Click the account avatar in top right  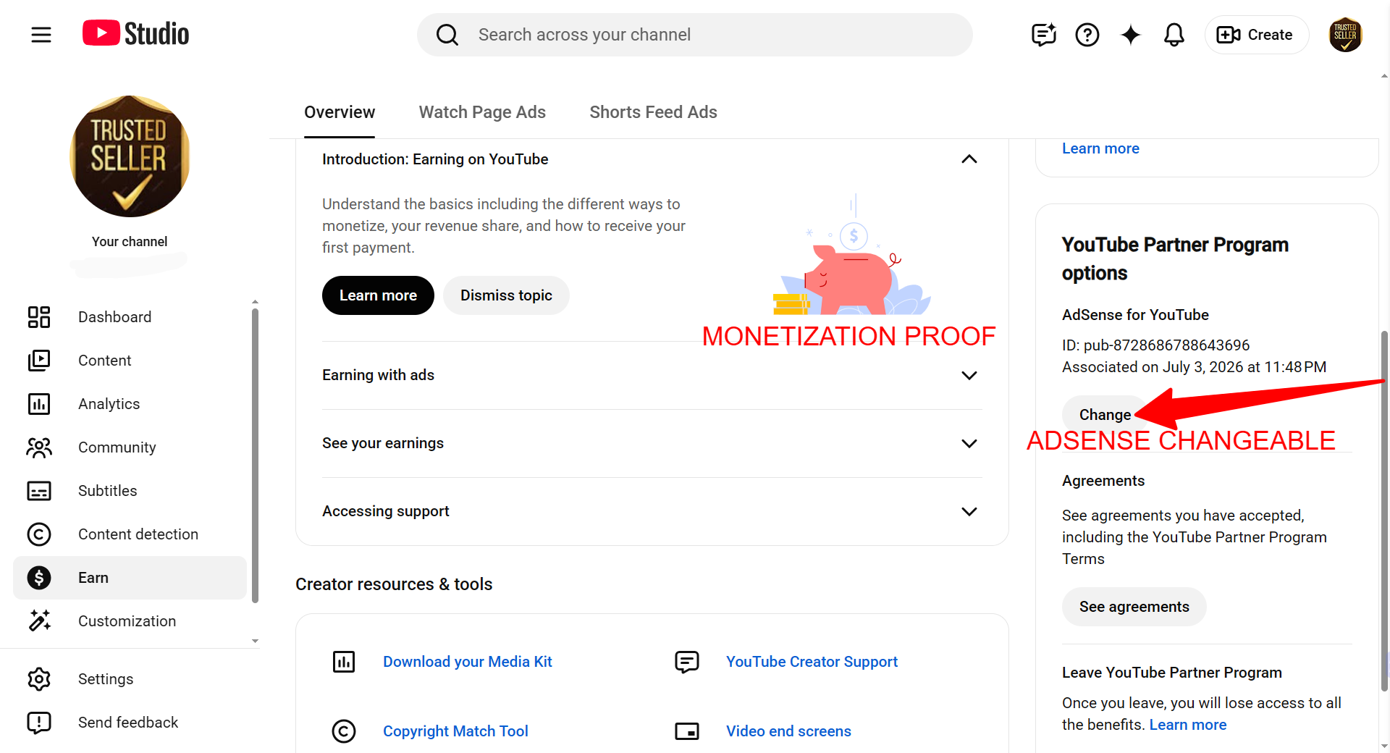(1345, 35)
